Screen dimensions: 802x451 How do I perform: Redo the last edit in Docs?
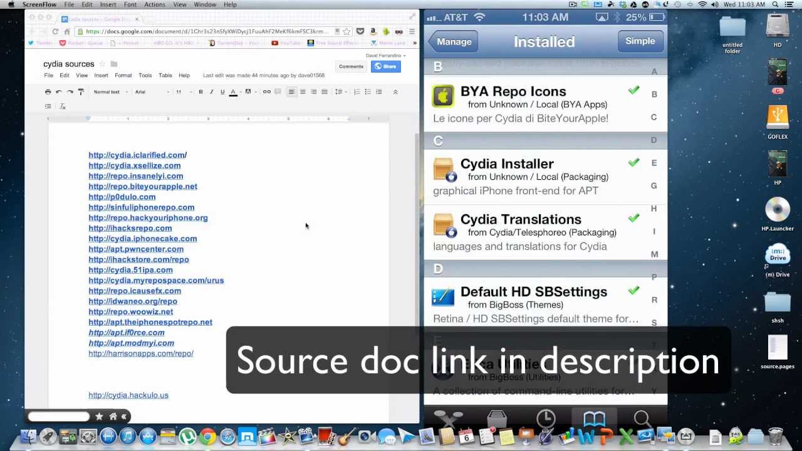click(x=70, y=92)
